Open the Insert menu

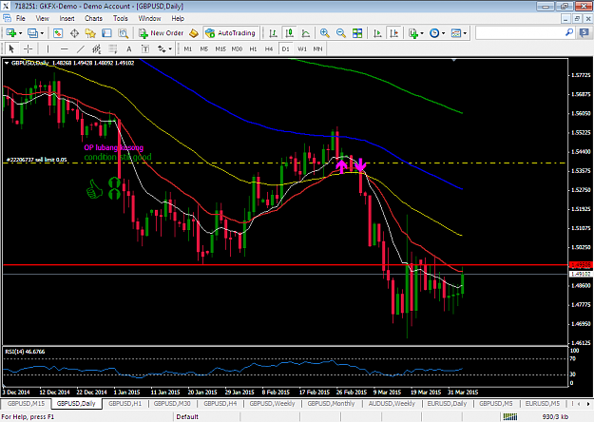[x=67, y=18]
